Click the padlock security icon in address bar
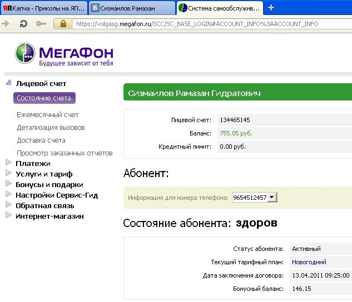Image resolution: width=352 pixels, height=302 pixels. point(63,24)
